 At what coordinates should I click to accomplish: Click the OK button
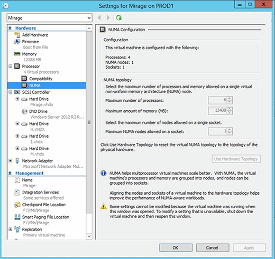176,247
